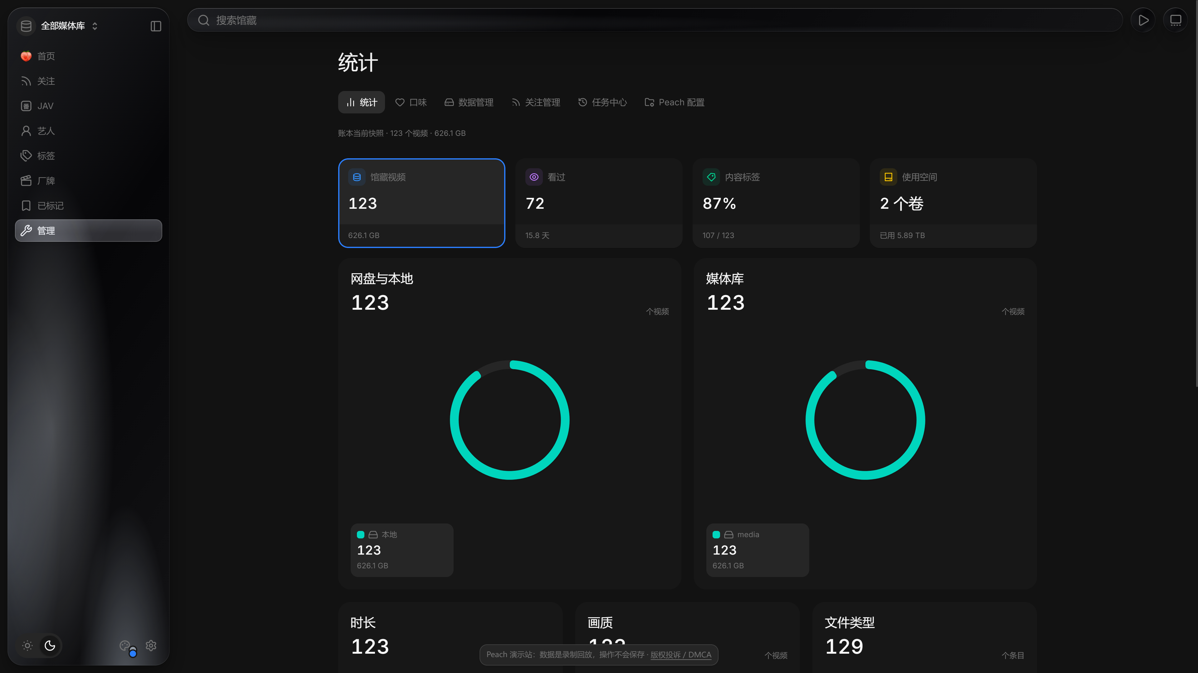
Task: Switch to the 关注管理 tab
Action: [x=536, y=102]
